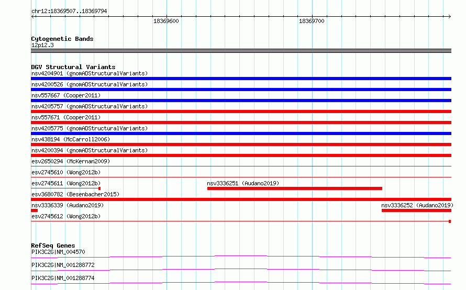Select the 12p12.3 band label
Viewport: 466px width, 290px height.
[42, 45]
